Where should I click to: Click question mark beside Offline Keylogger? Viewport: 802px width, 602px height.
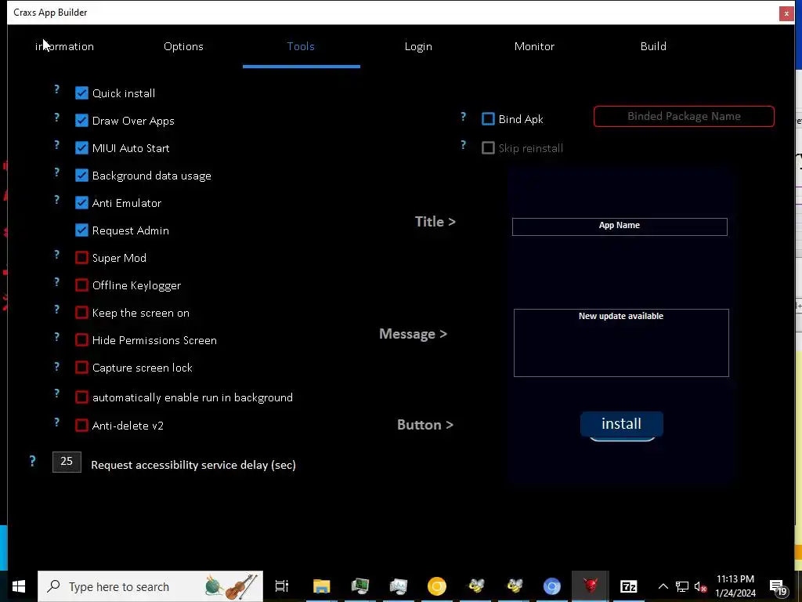pyautogui.click(x=56, y=282)
